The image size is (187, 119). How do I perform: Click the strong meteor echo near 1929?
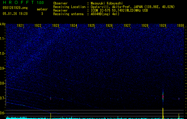[163, 96]
